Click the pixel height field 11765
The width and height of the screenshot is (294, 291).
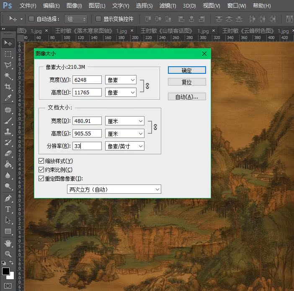coord(87,92)
